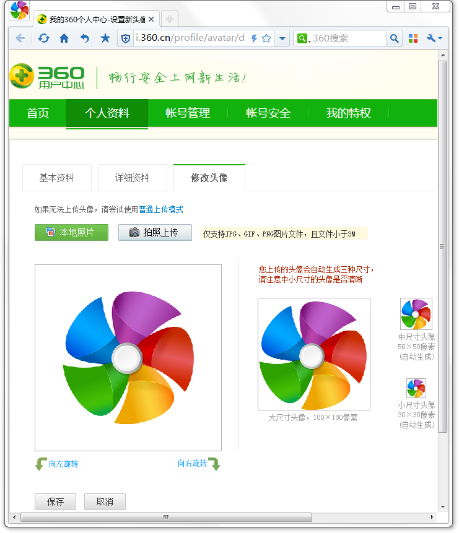Open the 帐号管理 navigation item
This screenshot has width=459, height=533.
tap(188, 113)
